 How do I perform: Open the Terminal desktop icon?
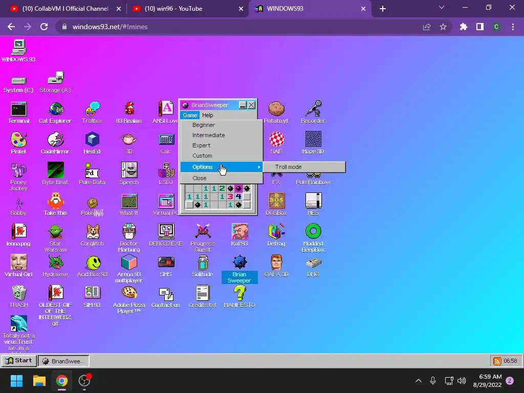19,112
